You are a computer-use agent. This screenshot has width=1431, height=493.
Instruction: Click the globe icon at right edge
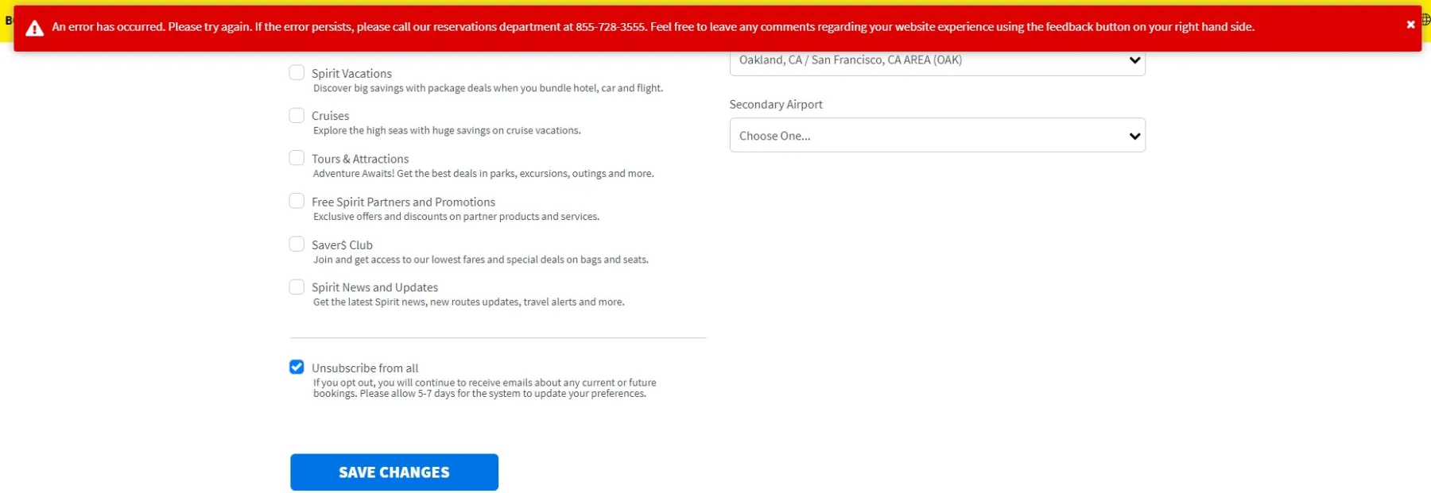click(x=1425, y=20)
